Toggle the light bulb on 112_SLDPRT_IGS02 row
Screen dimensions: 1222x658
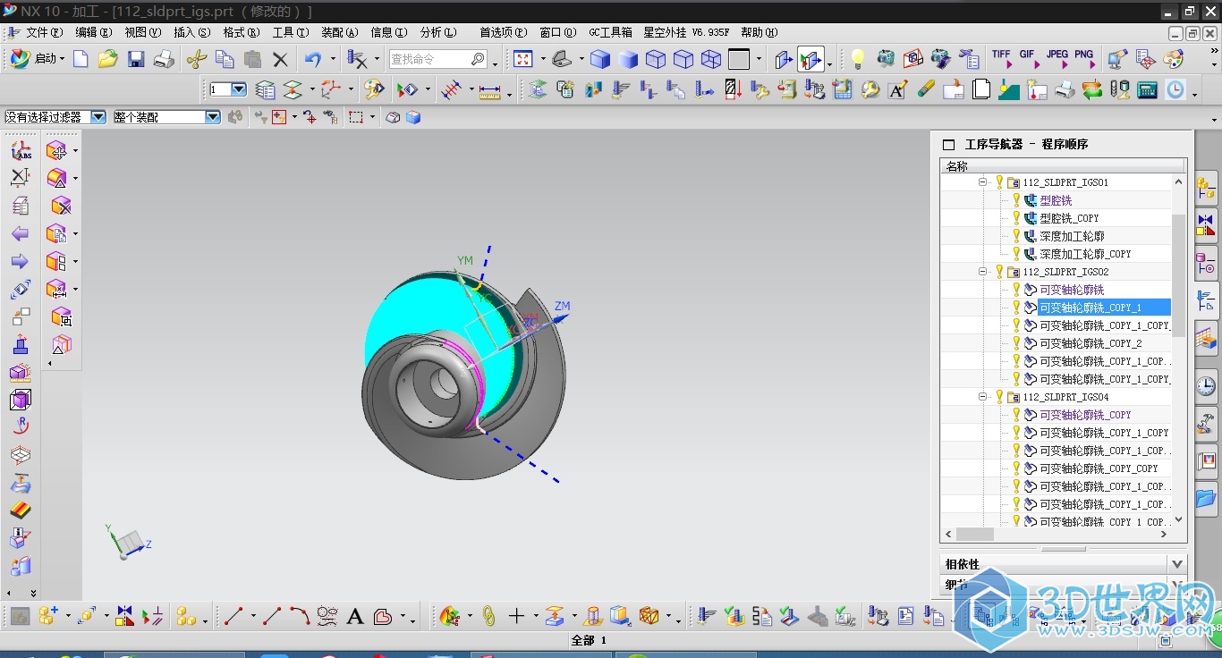click(999, 272)
